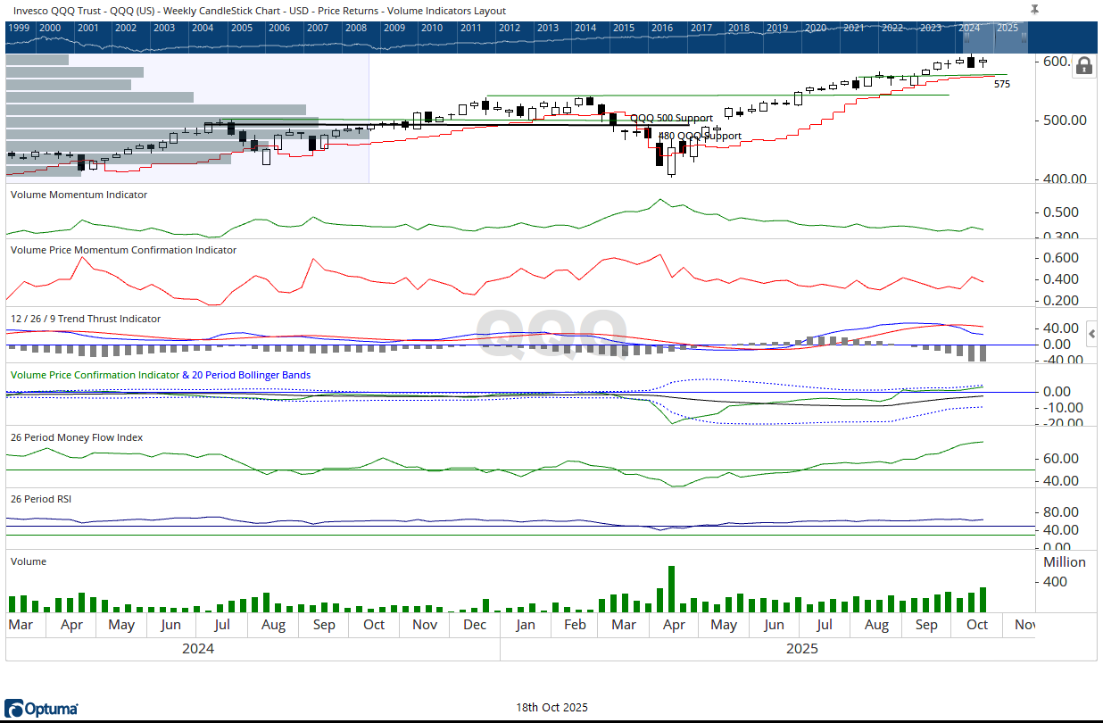Click the tallest April 2025 volume bar
Screen dimensions: 1103x723
click(670, 589)
